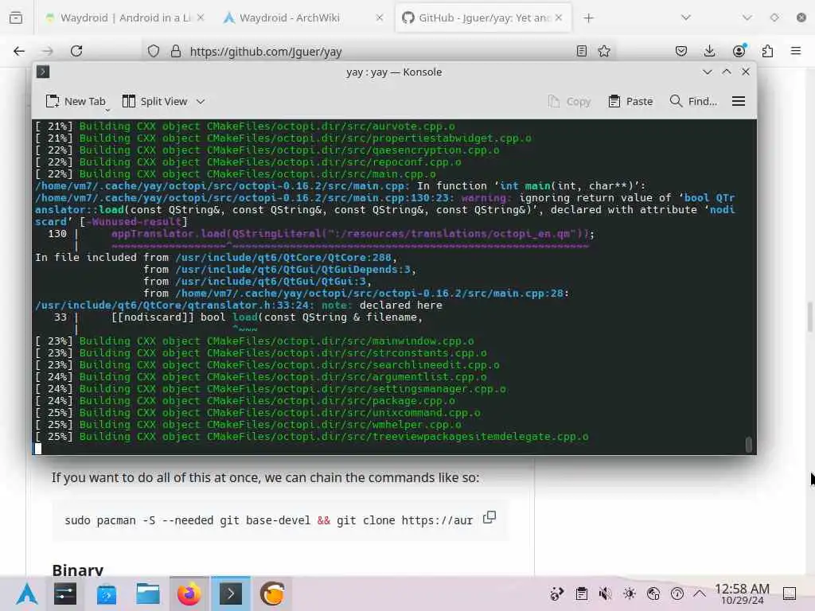815x611 pixels.
Task: Save page to Pocket
Action: tap(681, 51)
